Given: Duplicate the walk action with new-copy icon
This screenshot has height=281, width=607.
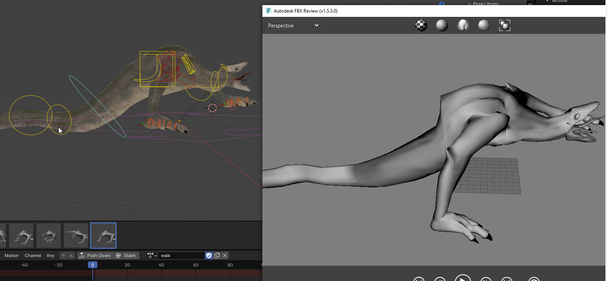Looking at the screenshot, I should click(217, 256).
